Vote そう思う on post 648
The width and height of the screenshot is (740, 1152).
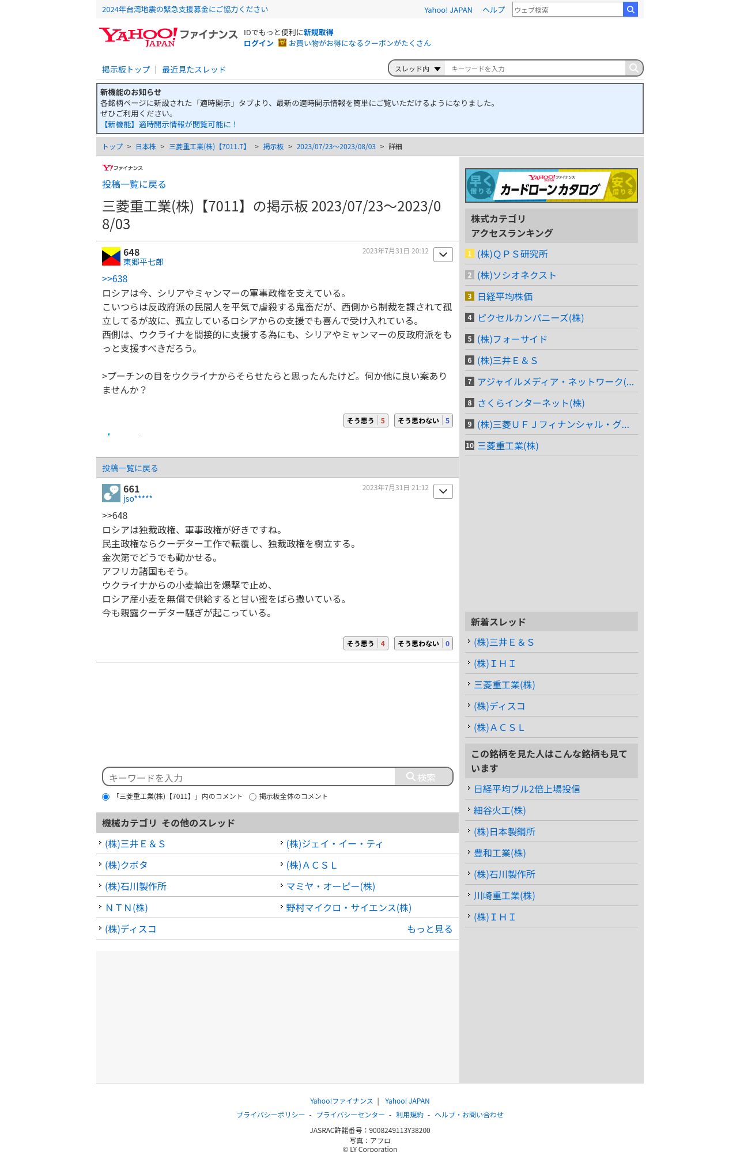coord(365,420)
